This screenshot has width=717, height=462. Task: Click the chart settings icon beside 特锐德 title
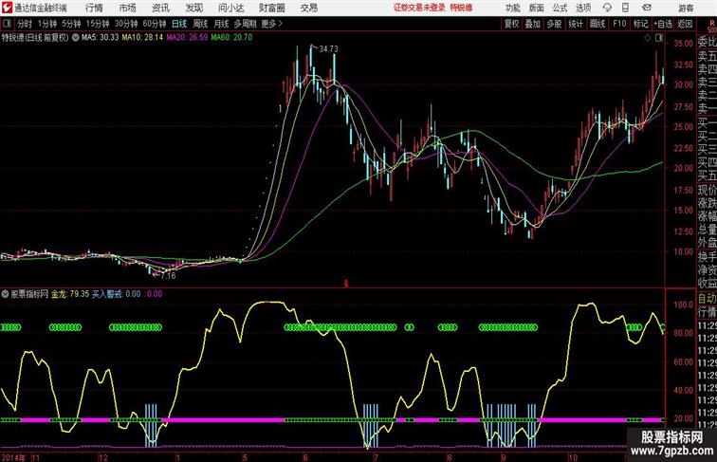point(77,38)
